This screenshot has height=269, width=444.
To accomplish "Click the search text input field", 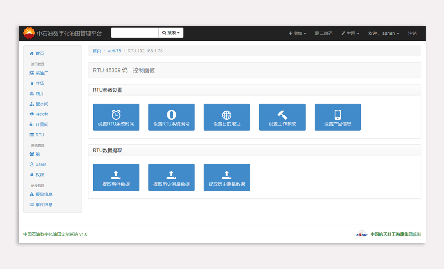I will click(135, 33).
